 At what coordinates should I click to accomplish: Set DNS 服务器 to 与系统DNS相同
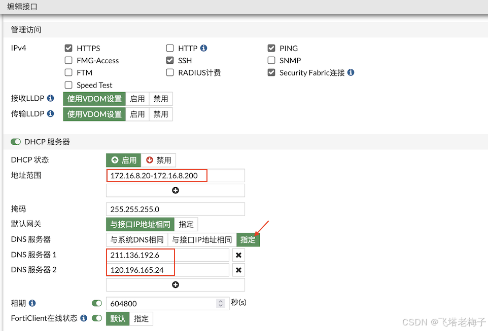click(x=137, y=240)
